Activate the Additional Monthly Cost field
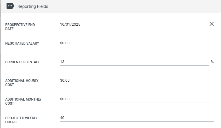 coord(137,99)
